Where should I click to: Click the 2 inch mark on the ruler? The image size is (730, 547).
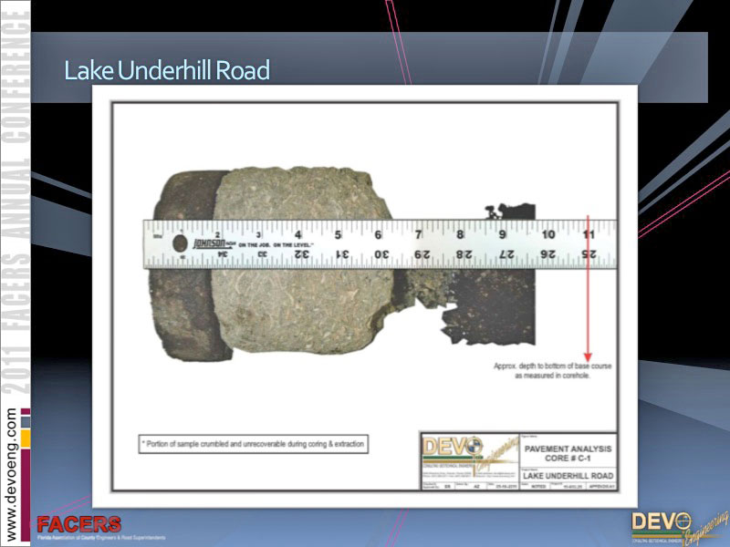click(x=219, y=234)
